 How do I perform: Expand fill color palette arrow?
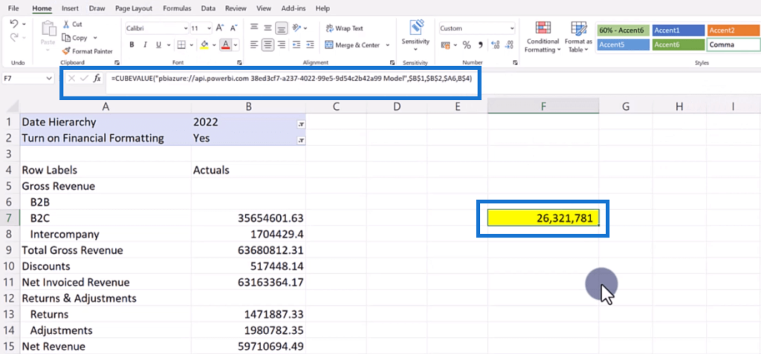click(x=214, y=45)
